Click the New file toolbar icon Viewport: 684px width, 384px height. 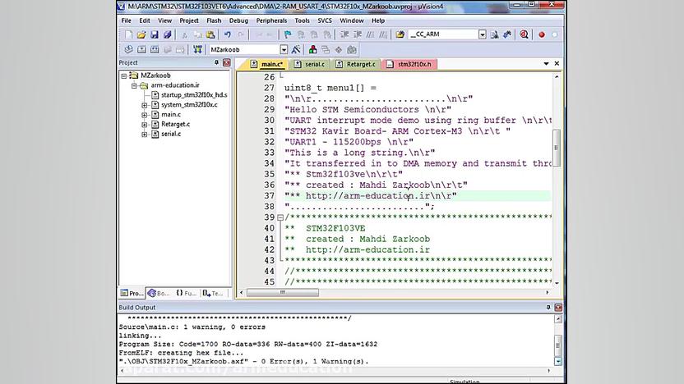pyautogui.click(x=128, y=35)
